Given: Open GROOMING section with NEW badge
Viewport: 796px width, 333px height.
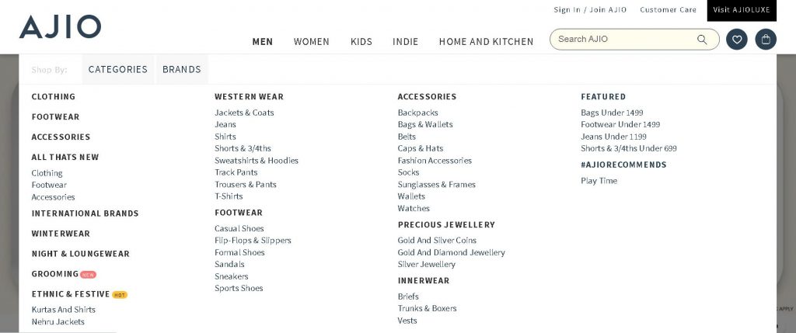Looking at the screenshot, I should 56,274.
